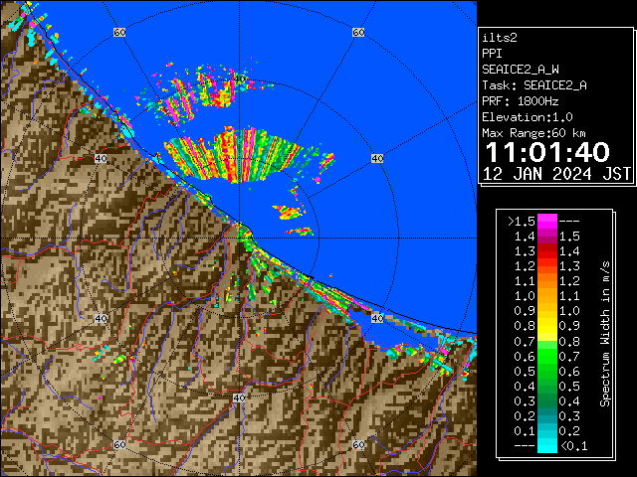Click the 11:01:40 timestamp
Viewport: 637px width, 477px height.
(x=547, y=152)
